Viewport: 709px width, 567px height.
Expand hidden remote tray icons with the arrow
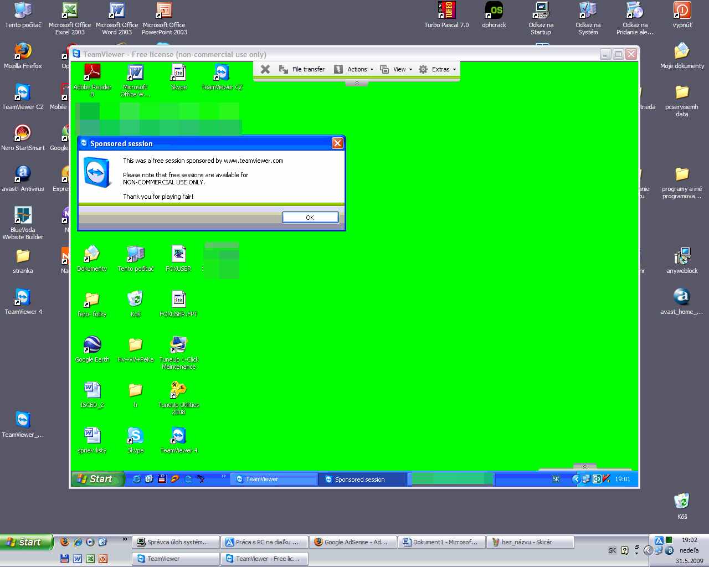576,479
